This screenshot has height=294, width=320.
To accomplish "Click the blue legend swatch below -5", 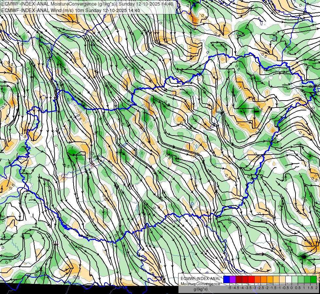I will point(227,280).
